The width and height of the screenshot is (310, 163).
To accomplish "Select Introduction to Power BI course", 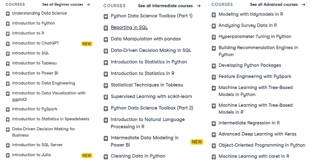I will [34, 73].
